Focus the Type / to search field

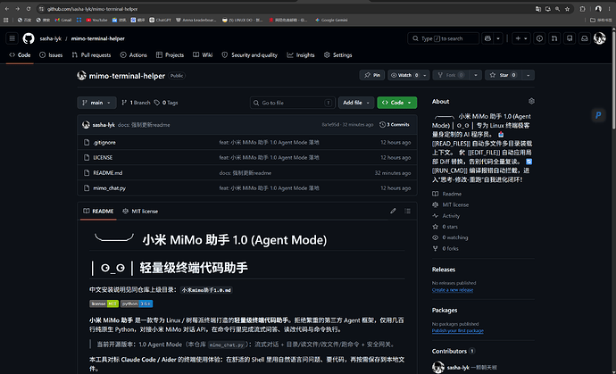click(444, 38)
